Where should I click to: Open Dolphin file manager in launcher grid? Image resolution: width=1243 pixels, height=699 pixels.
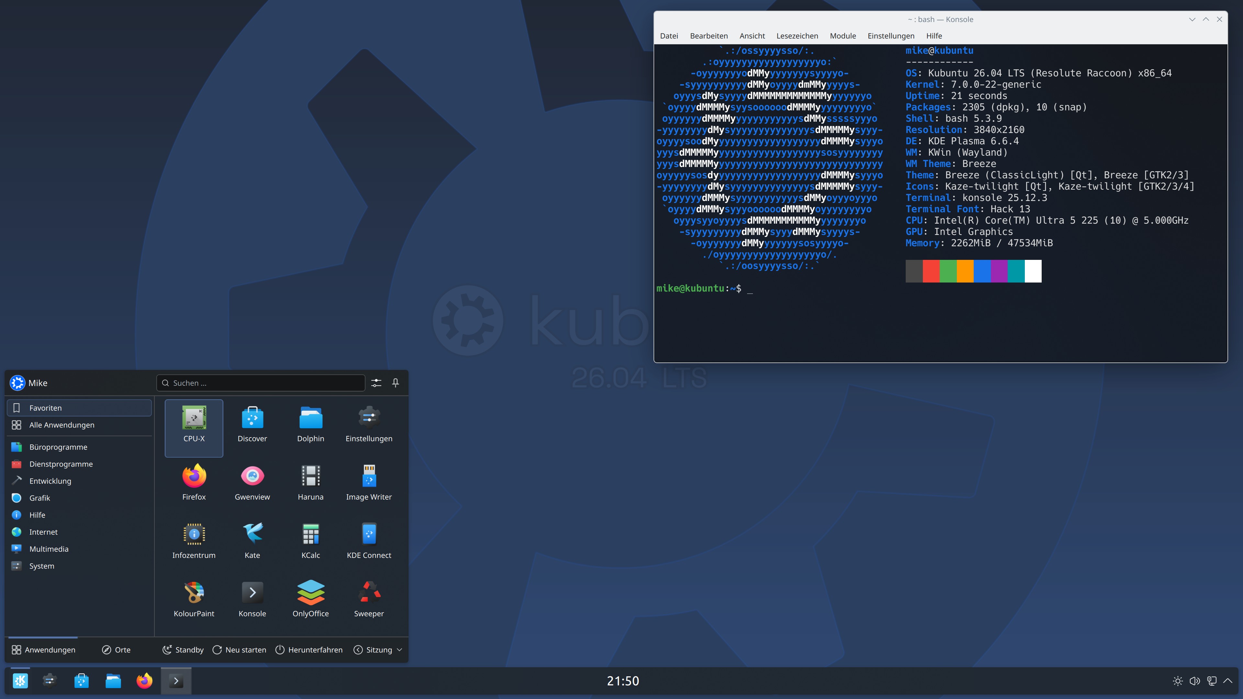[311, 428]
